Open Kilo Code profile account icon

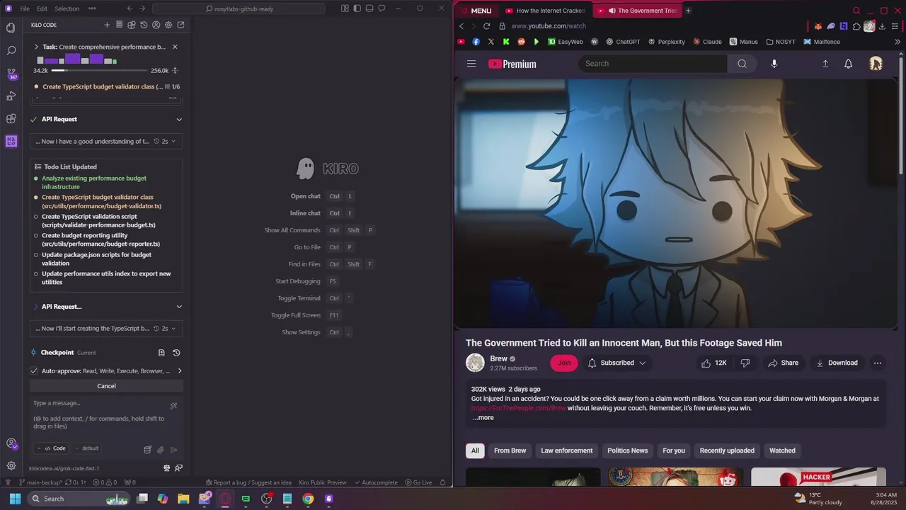point(156,25)
